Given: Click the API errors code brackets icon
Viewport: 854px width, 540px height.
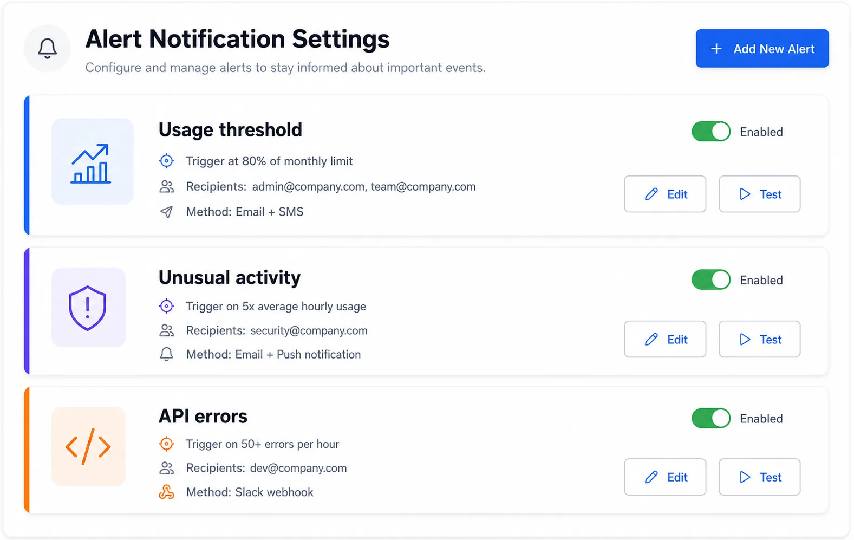Looking at the screenshot, I should [88, 446].
